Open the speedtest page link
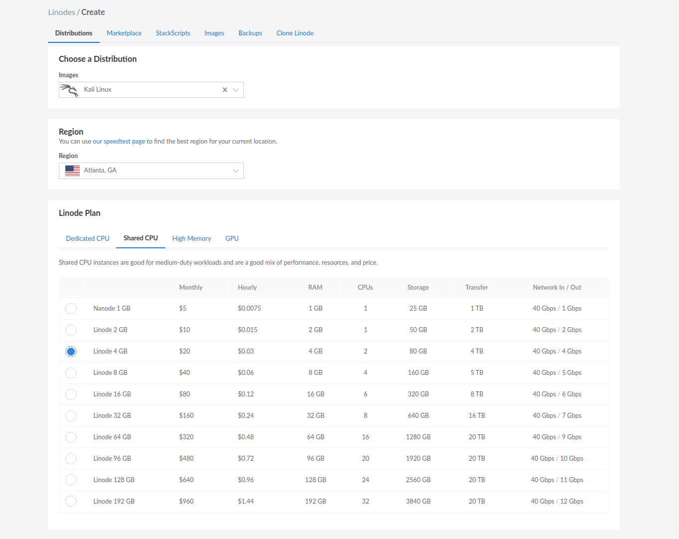The height and width of the screenshot is (539, 679). [x=122, y=142]
